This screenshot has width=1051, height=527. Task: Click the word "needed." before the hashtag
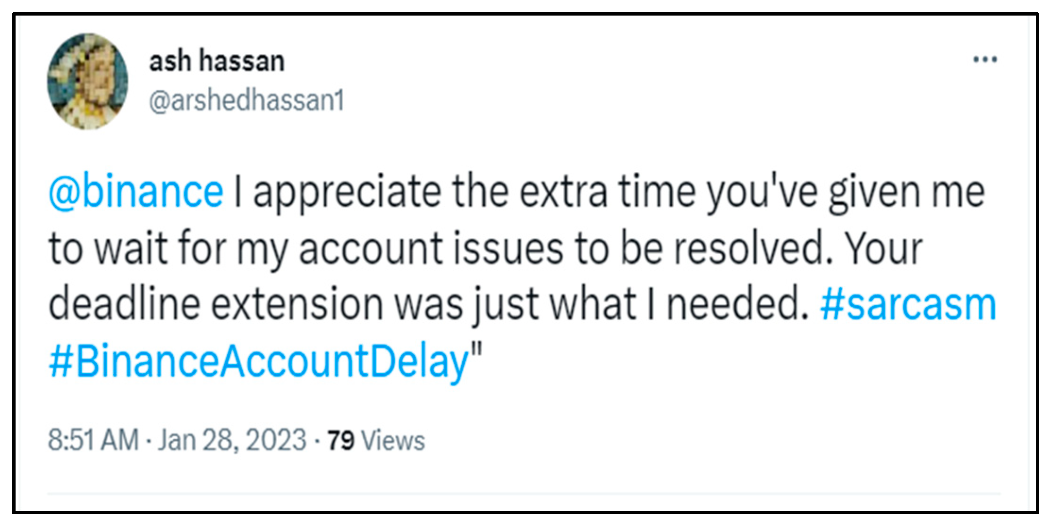click(x=737, y=305)
